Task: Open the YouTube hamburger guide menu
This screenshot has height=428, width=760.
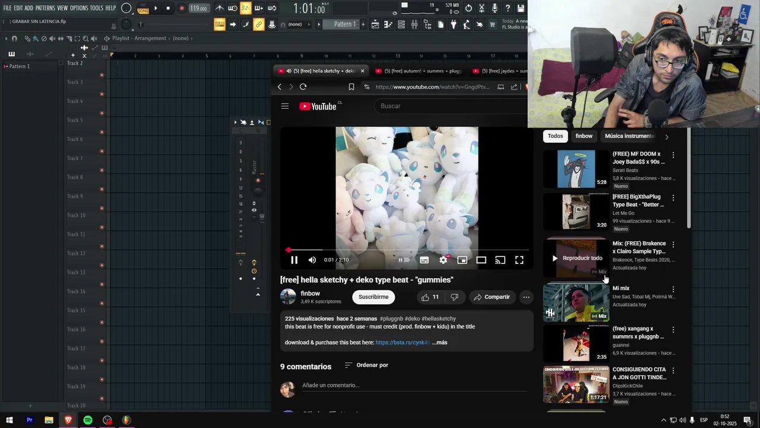Action: [285, 106]
